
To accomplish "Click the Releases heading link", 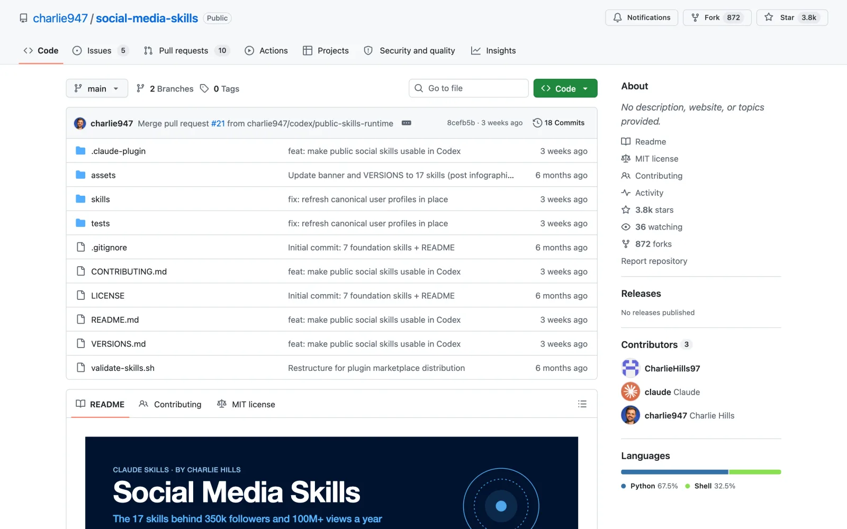I will [x=641, y=294].
